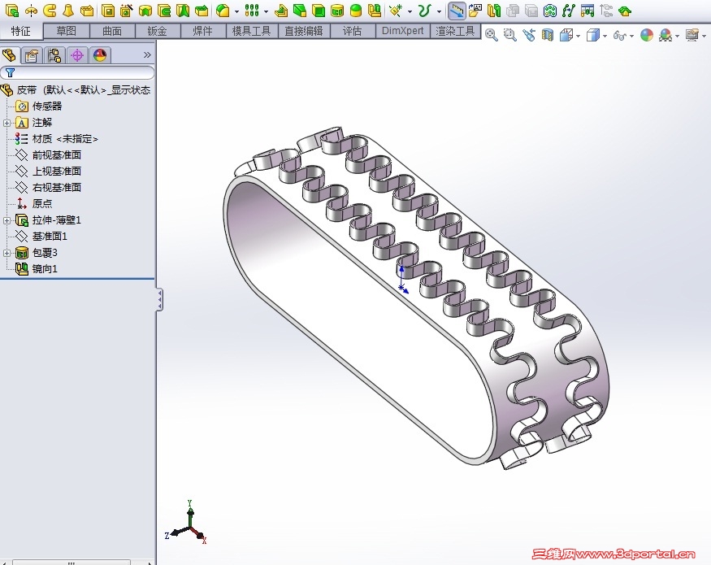Click the Rib tool icon
This screenshot has width=711, height=565.
(281, 11)
